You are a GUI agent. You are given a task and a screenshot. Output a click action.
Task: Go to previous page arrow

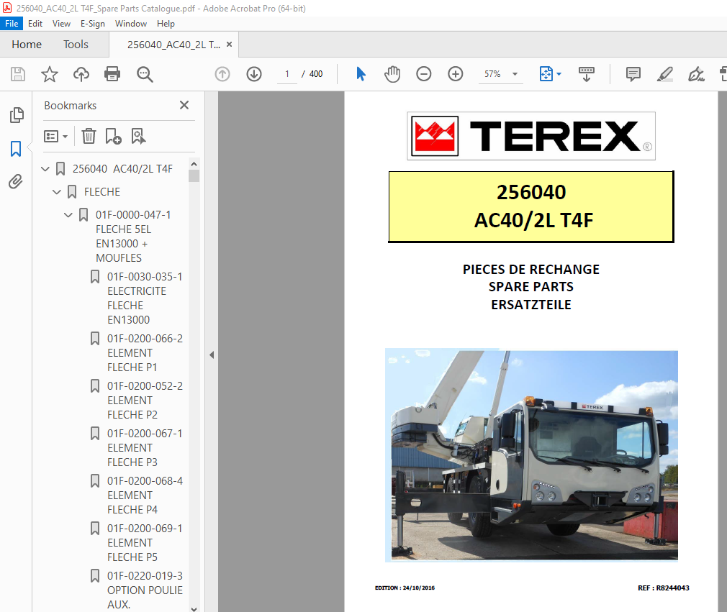point(222,74)
